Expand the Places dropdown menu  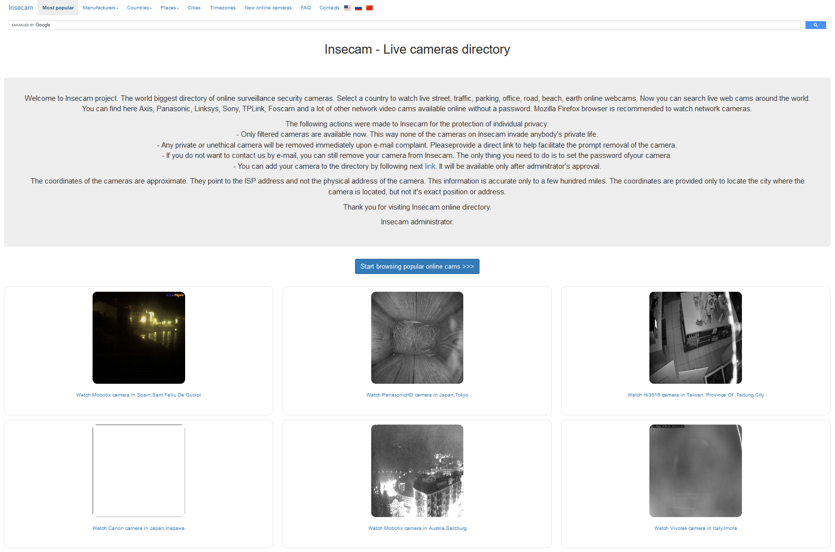coord(169,8)
